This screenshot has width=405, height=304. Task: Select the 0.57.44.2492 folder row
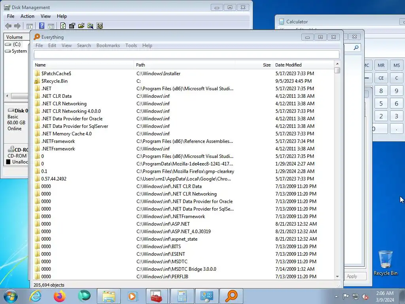(x=184, y=179)
